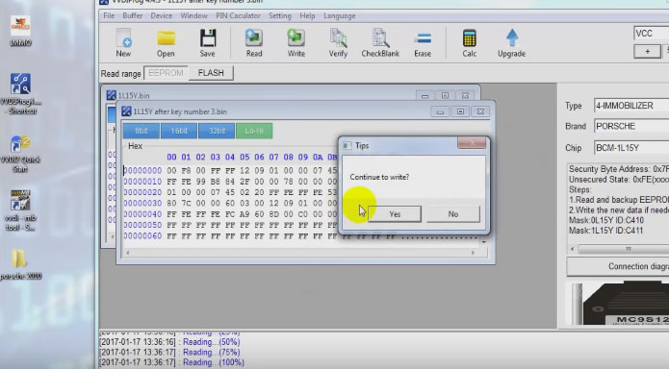Open the Help menu
Image resolution: width=669 pixels, height=369 pixels.
[x=307, y=15]
